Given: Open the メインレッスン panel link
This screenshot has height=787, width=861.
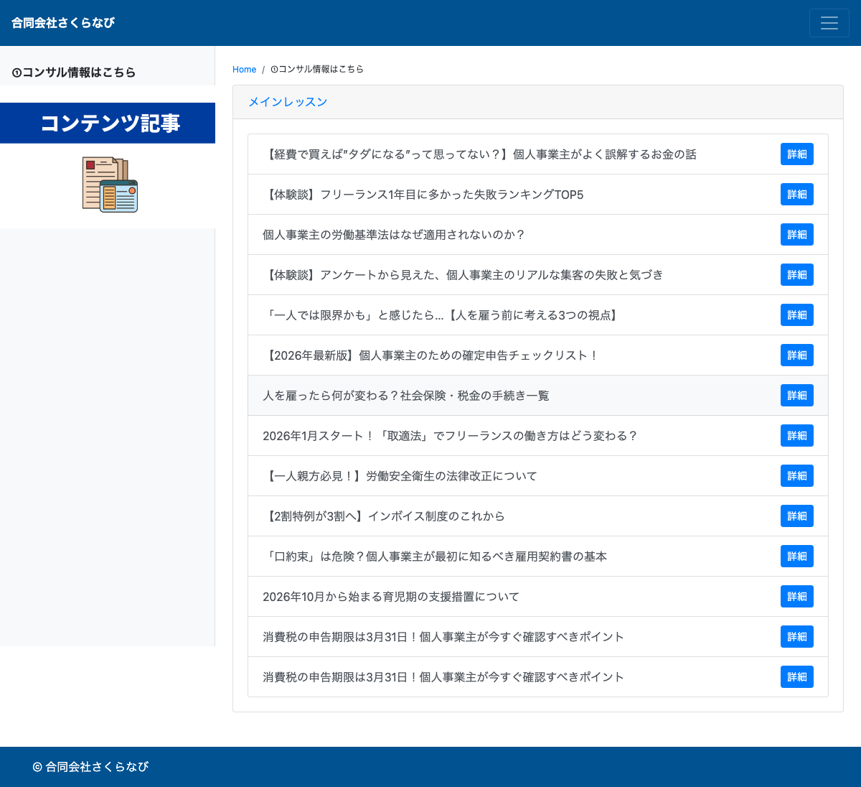Looking at the screenshot, I should coord(288,101).
